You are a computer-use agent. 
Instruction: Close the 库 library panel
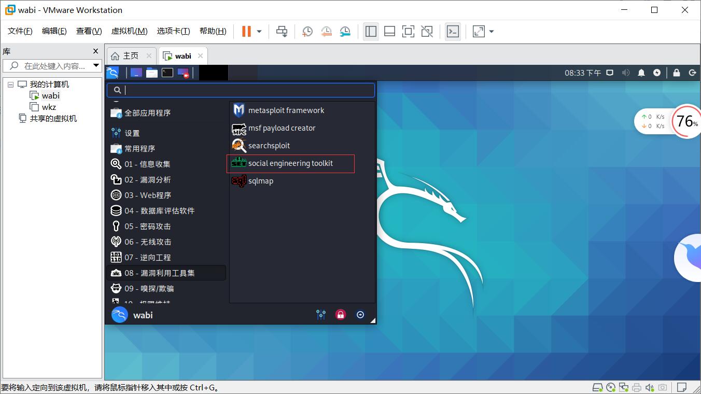[95, 51]
